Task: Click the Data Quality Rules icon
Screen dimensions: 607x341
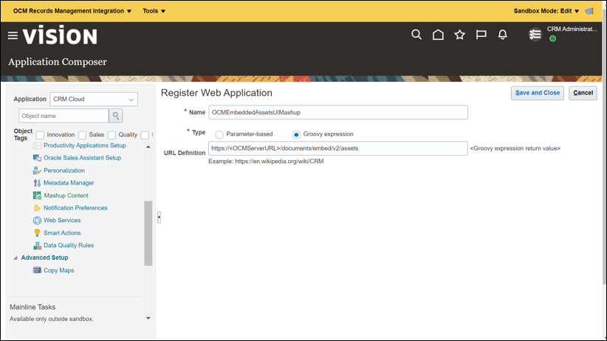Action: 37,245
